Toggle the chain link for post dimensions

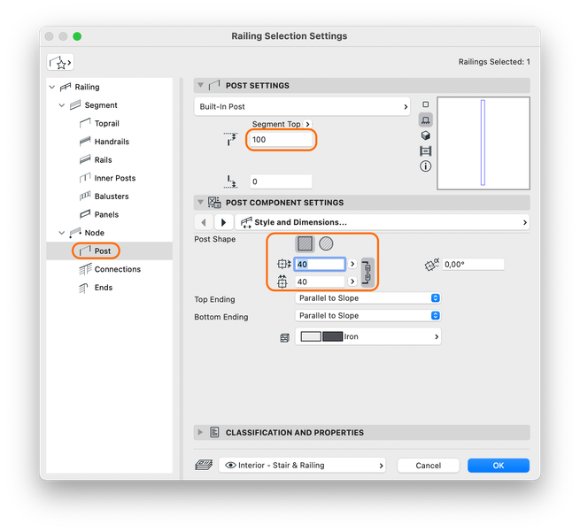pos(367,273)
